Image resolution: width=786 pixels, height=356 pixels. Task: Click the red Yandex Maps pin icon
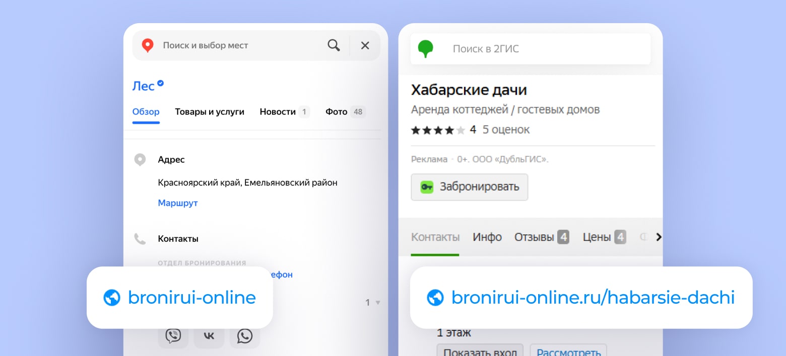click(147, 45)
